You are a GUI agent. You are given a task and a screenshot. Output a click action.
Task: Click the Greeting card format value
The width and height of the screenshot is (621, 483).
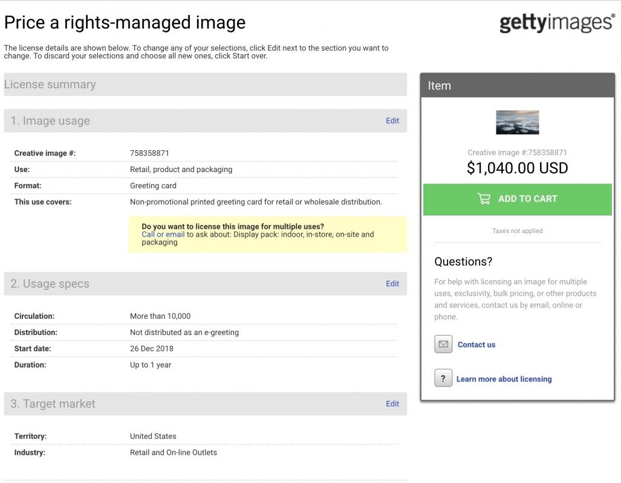[x=153, y=185]
